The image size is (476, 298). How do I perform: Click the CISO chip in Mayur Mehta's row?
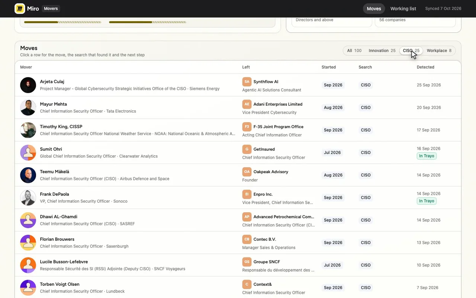[366, 108]
